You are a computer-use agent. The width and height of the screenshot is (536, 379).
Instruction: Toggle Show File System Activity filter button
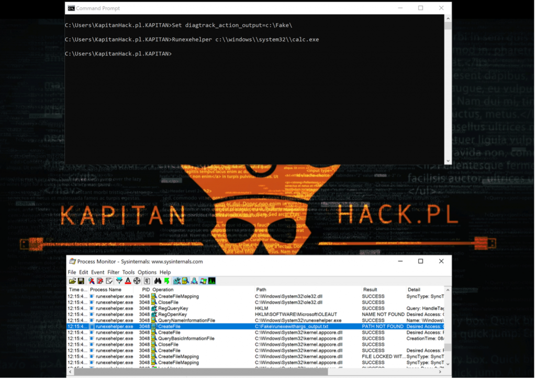(x=186, y=281)
